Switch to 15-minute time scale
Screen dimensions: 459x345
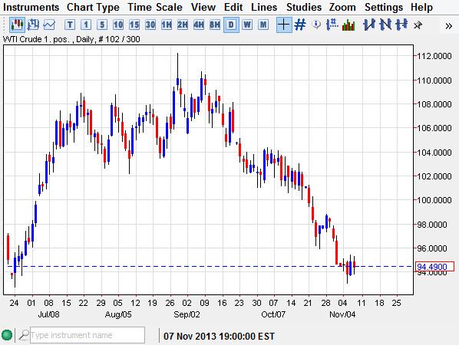pos(134,25)
